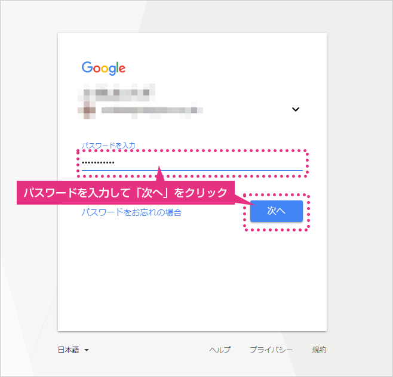393x377 pixels.
Task: Open the パスワードをお忘れの場合 link
Action: coord(131,212)
